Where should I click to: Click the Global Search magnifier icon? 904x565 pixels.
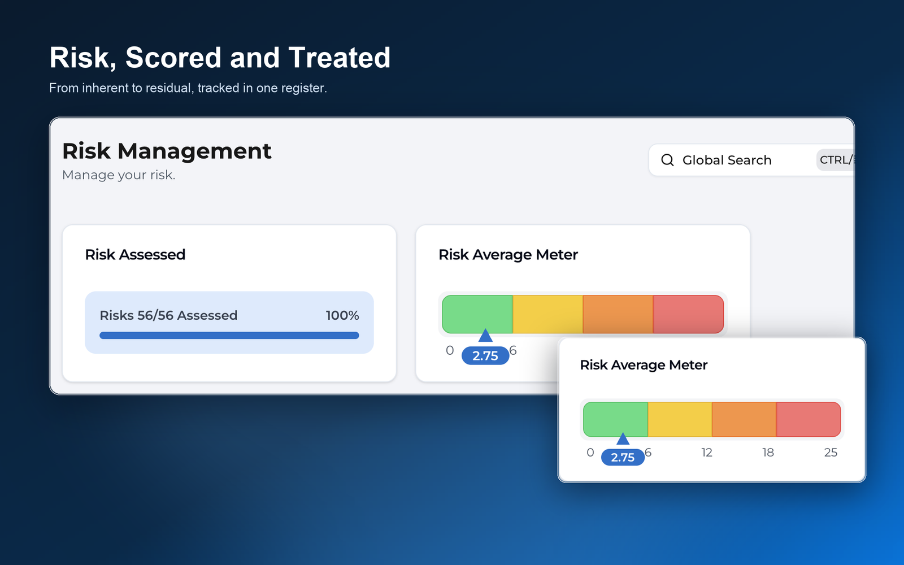click(x=667, y=160)
